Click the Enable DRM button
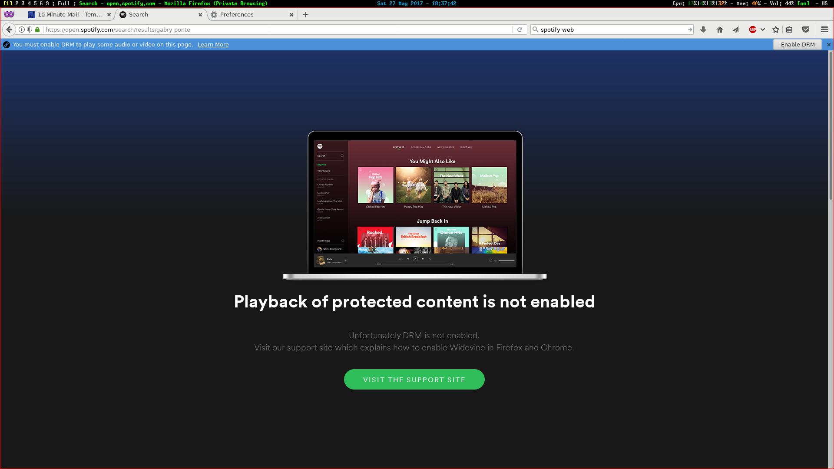834x469 pixels. [x=798, y=44]
